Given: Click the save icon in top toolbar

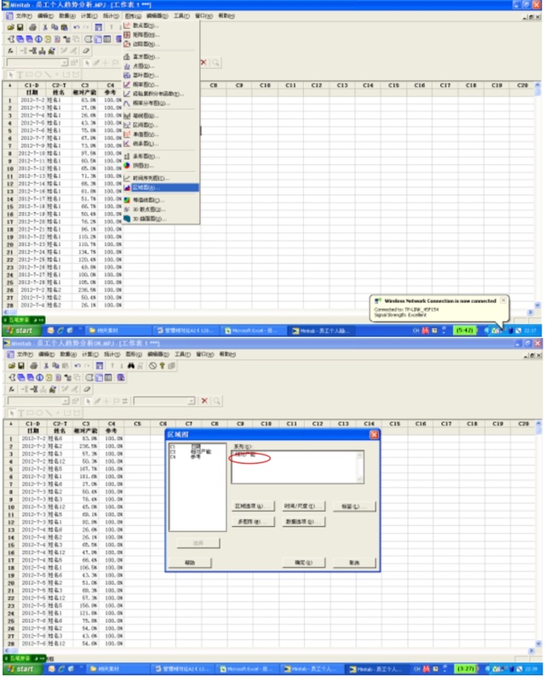Looking at the screenshot, I should coord(20,27).
